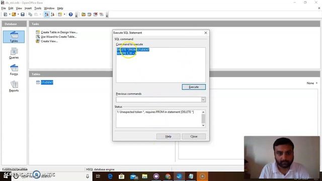Open the table toolbar overflow arrow
This screenshot has width=322, height=181.
coord(107,15)
